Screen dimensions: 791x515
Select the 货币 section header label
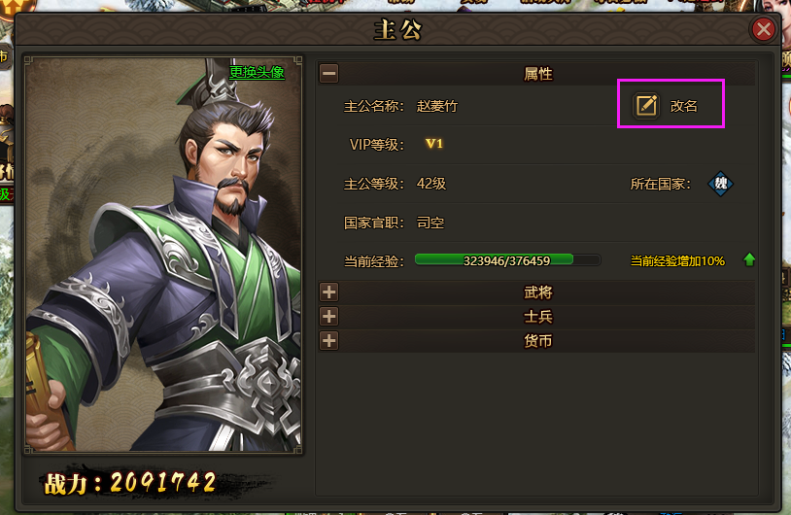pyautogui.click(x=537, y=341)
